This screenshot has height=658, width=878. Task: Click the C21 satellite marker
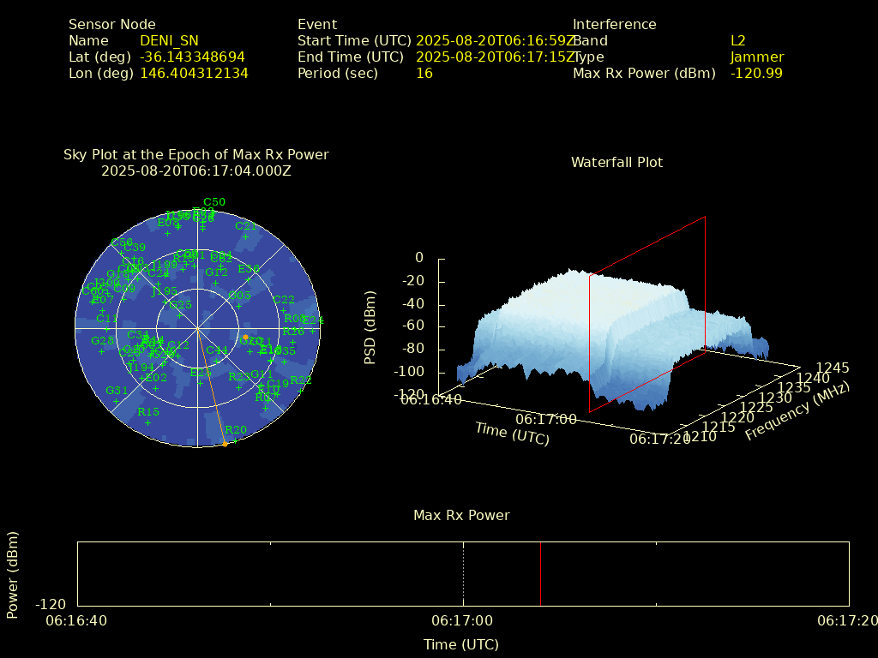point(246,236)
